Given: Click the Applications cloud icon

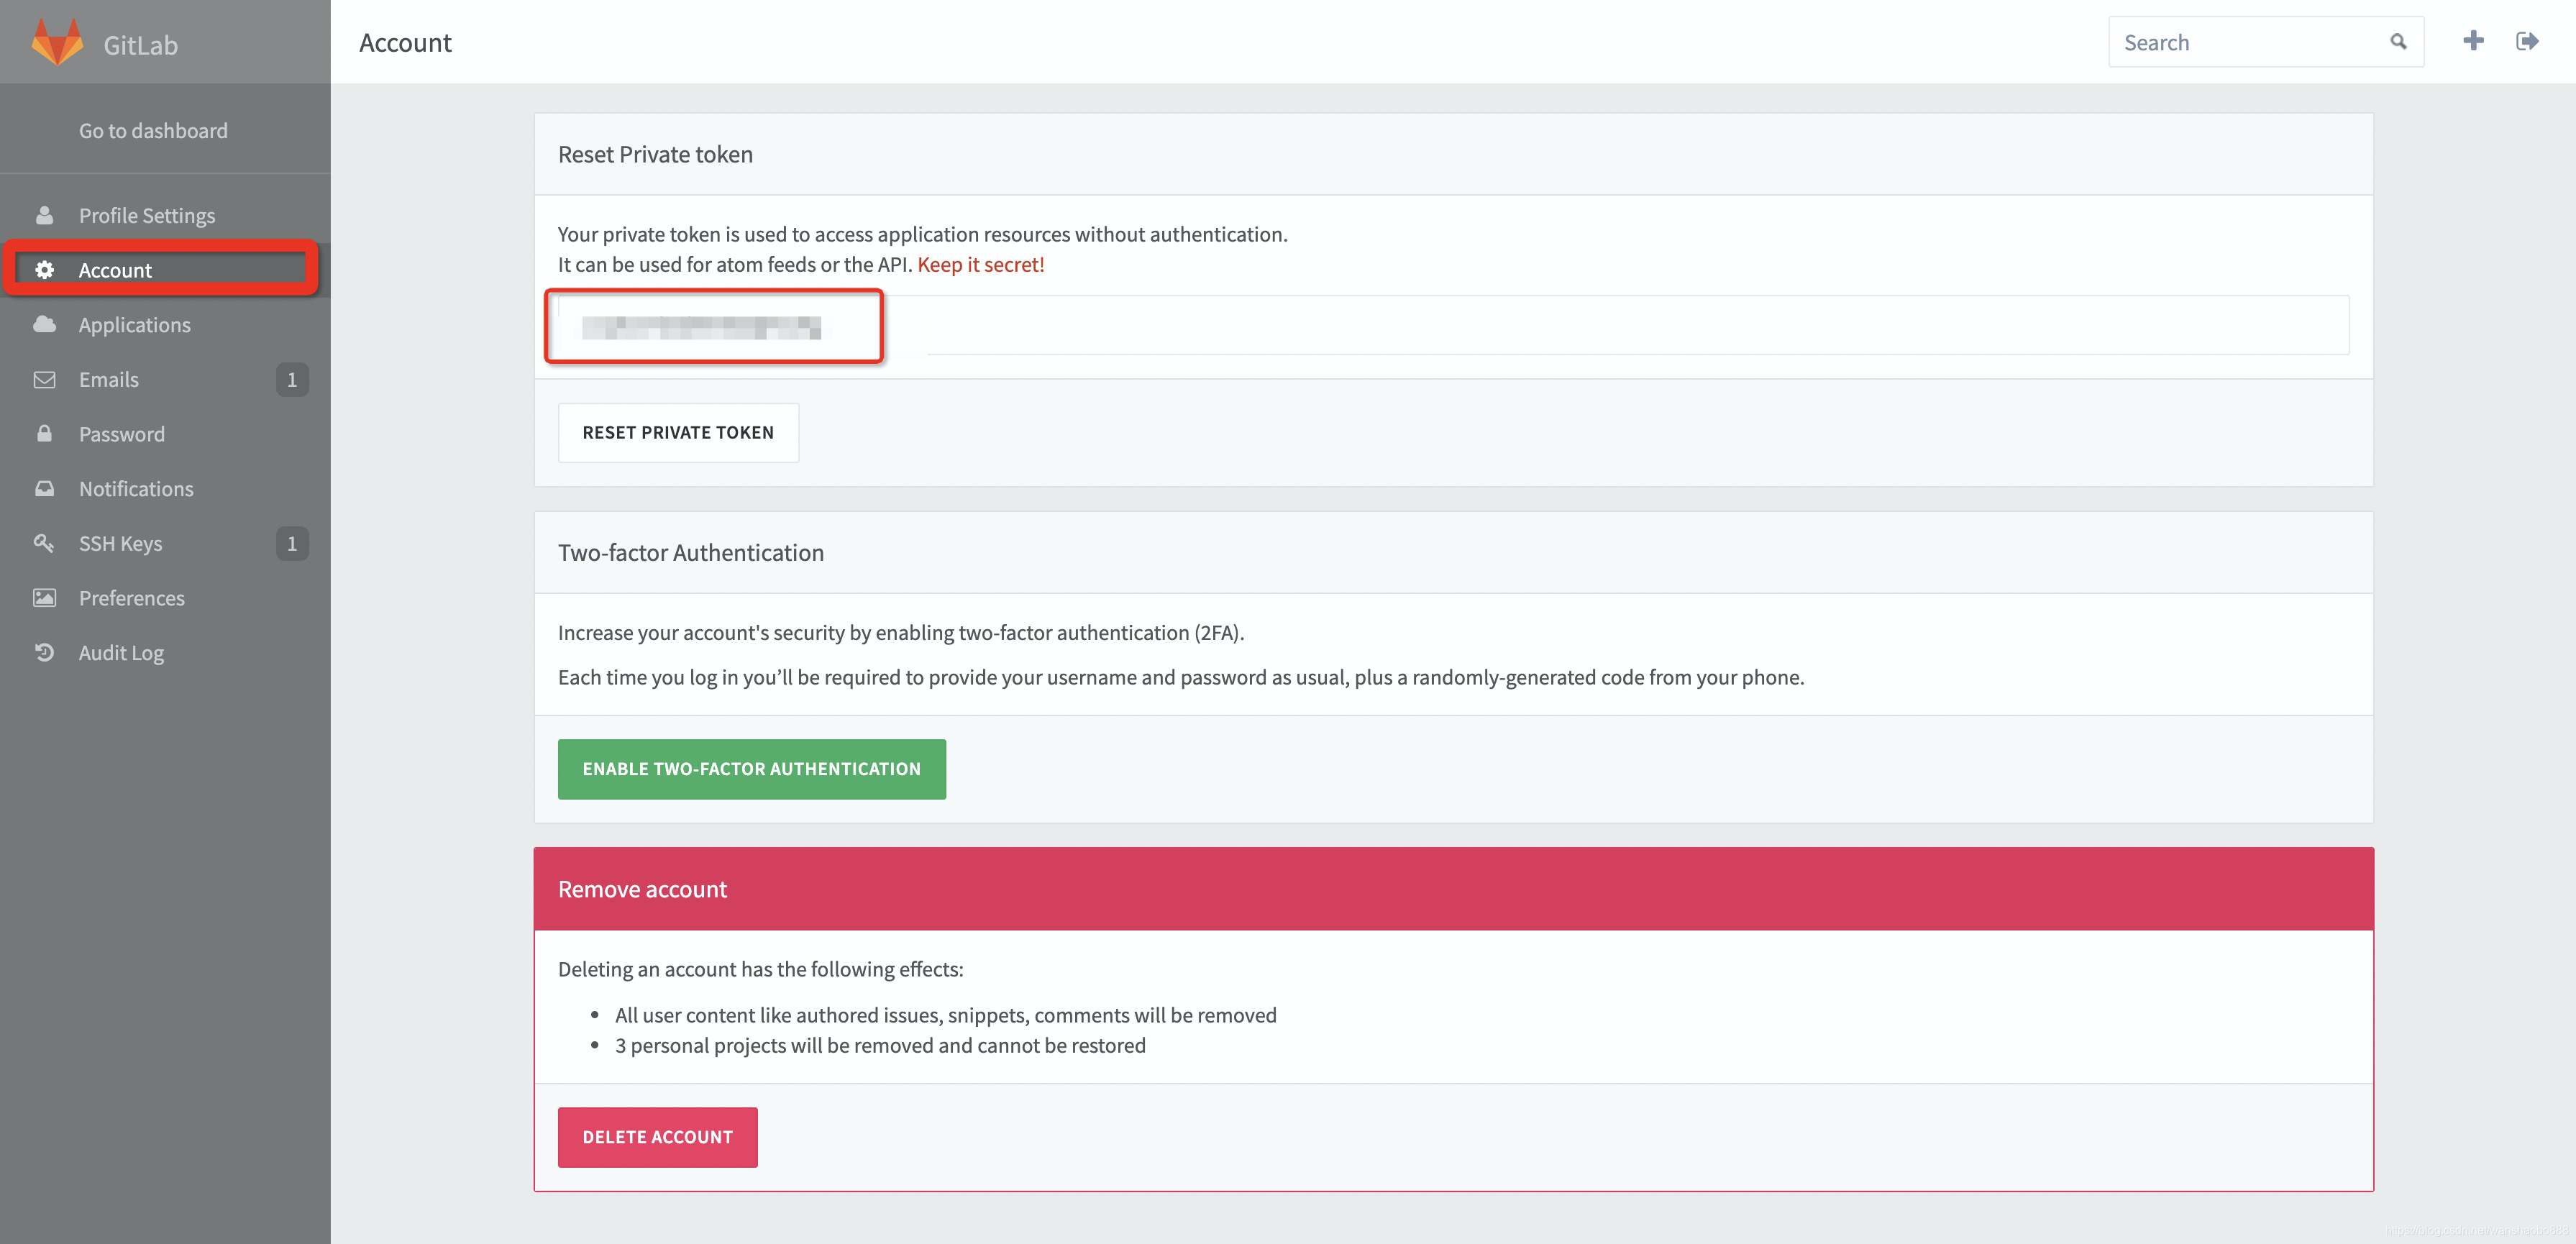Looking at the screenshot, I should pyautogui.click(x=44, y=324).
